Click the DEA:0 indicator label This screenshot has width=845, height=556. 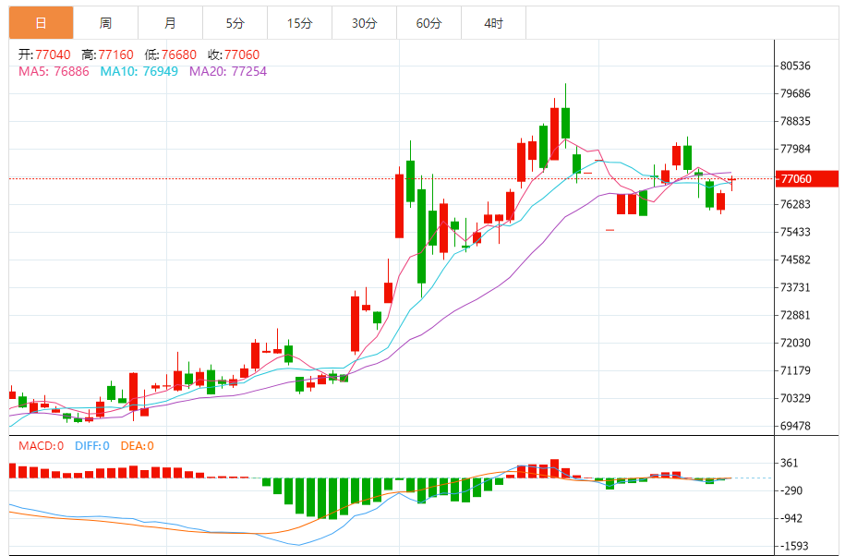click(x=137, y=446)
